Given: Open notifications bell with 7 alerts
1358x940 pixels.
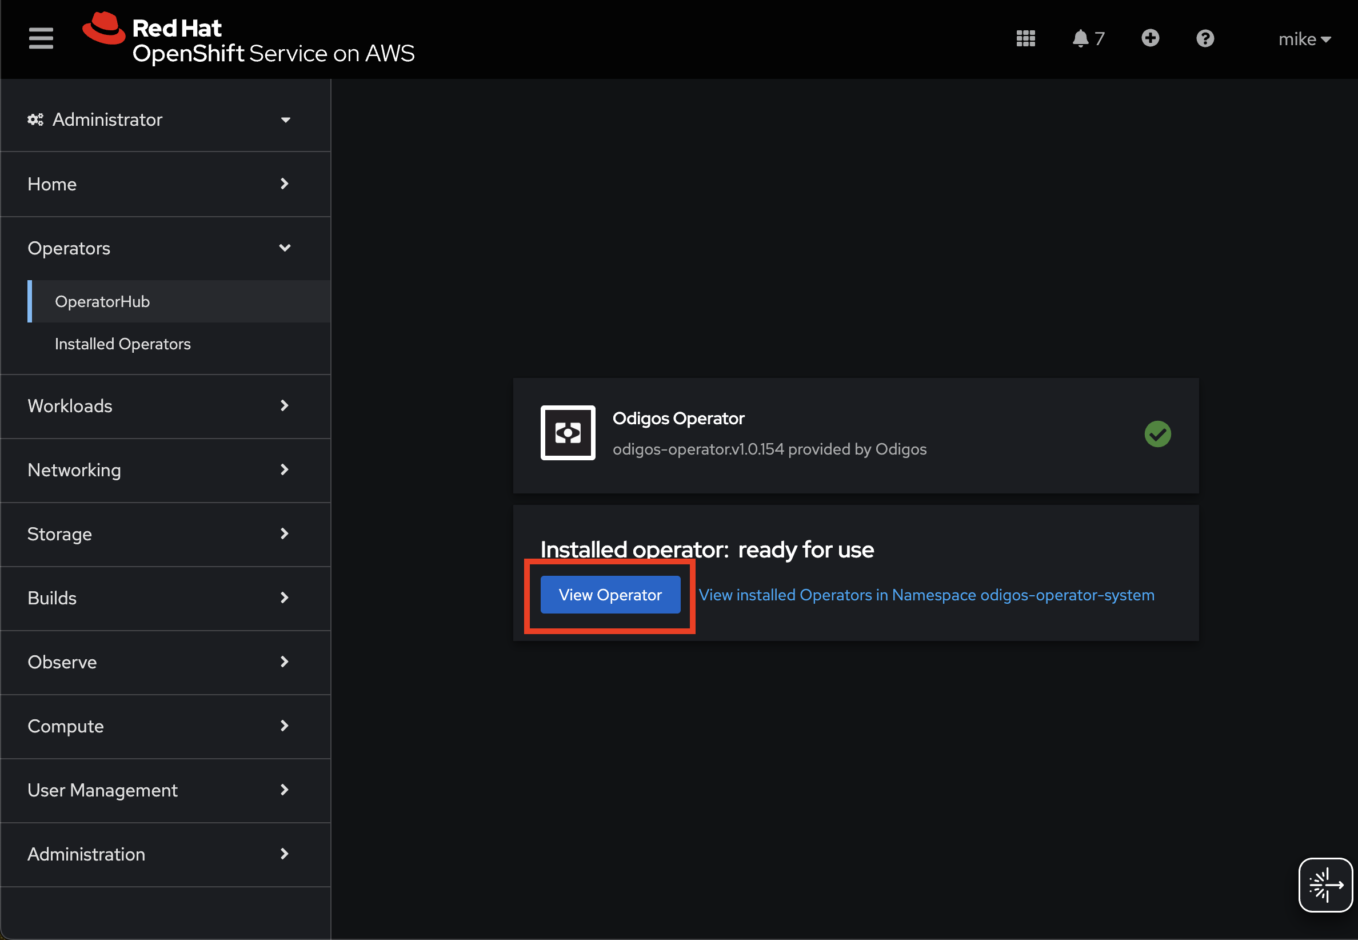Looking at the screenshot, I should pyautogui.click(x=1087, y=39).
